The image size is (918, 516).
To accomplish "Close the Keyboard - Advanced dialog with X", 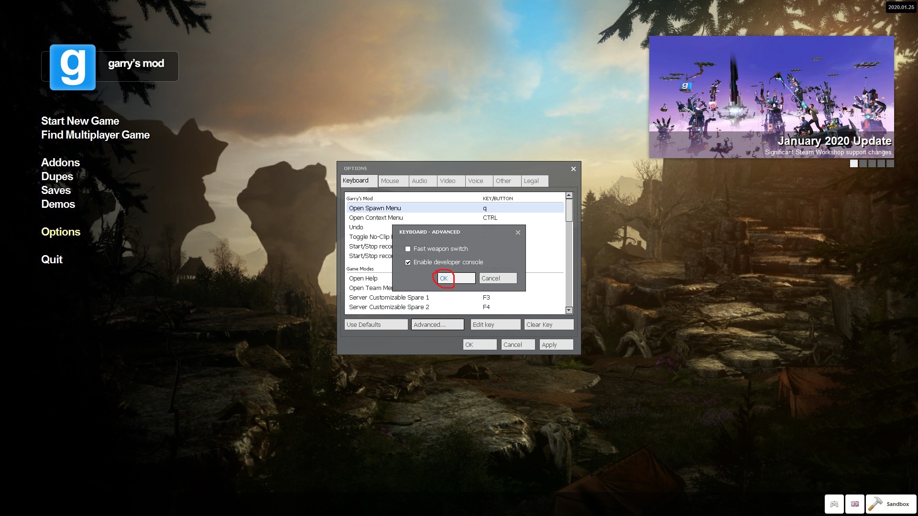I will coord(518,233).
